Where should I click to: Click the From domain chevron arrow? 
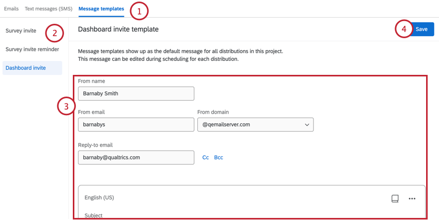(307, 125)
